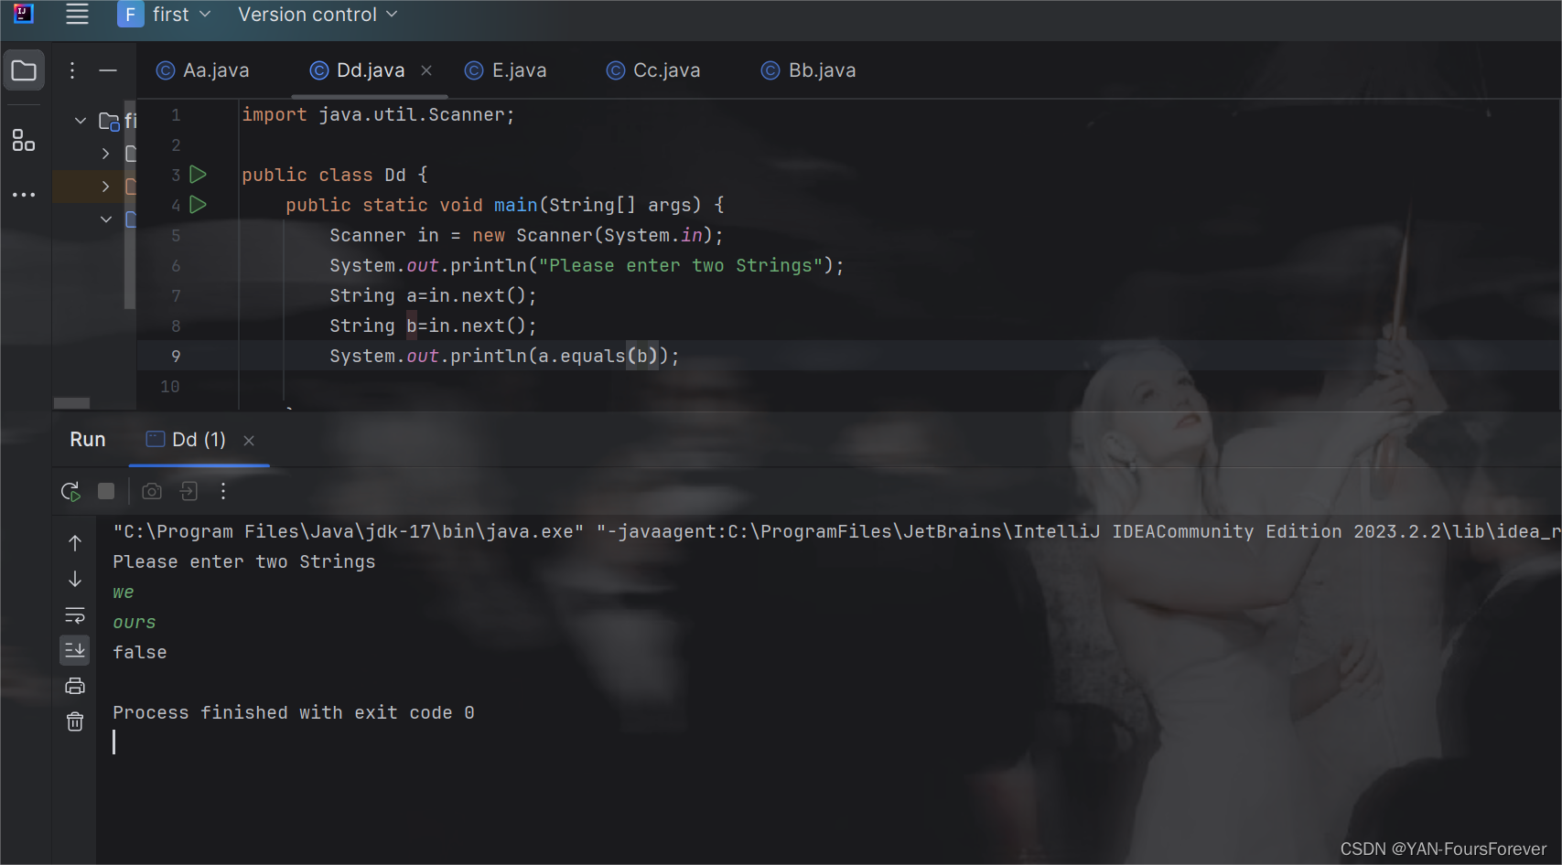Open the main hamburger menu
The height and width of the screenshot is (865, 1562).
click(77, 14)
